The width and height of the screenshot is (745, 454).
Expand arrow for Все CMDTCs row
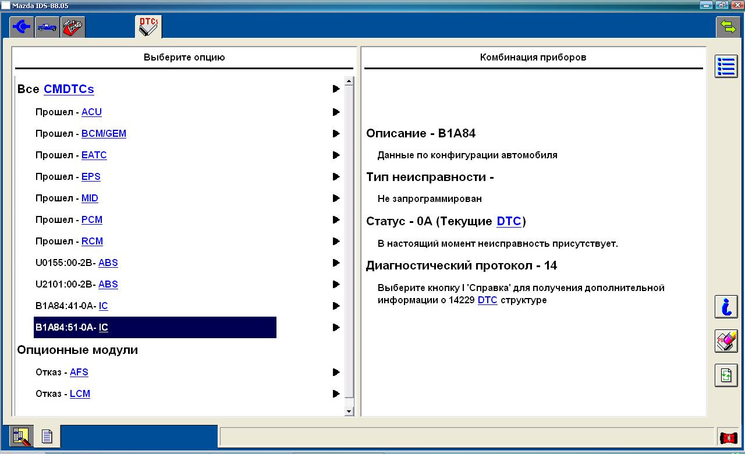(x=336, y=88)
